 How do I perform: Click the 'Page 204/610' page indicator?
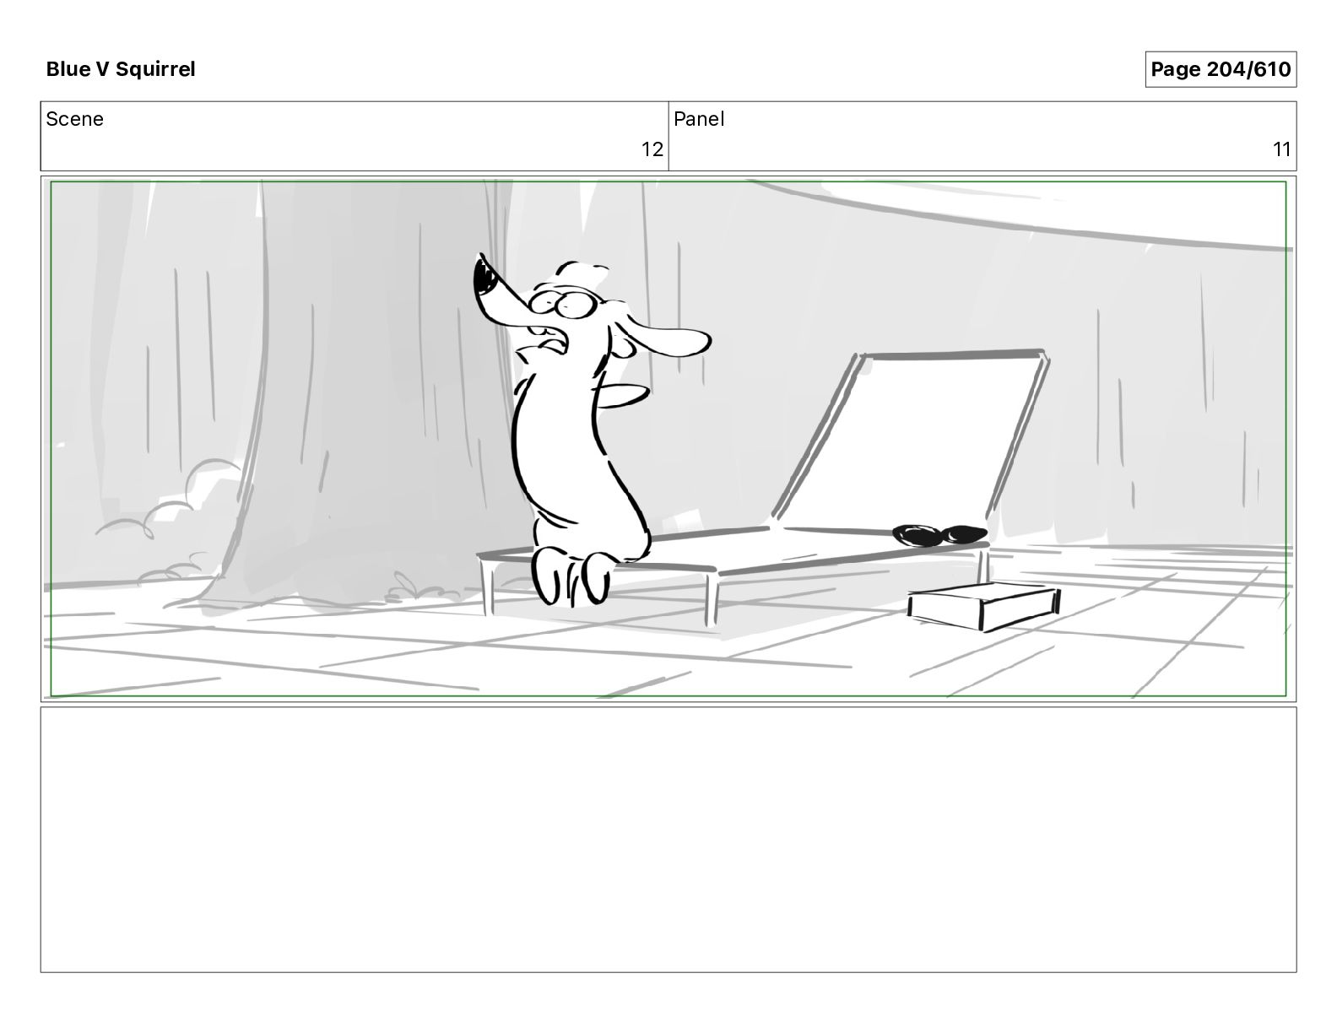click(1221, 69)
